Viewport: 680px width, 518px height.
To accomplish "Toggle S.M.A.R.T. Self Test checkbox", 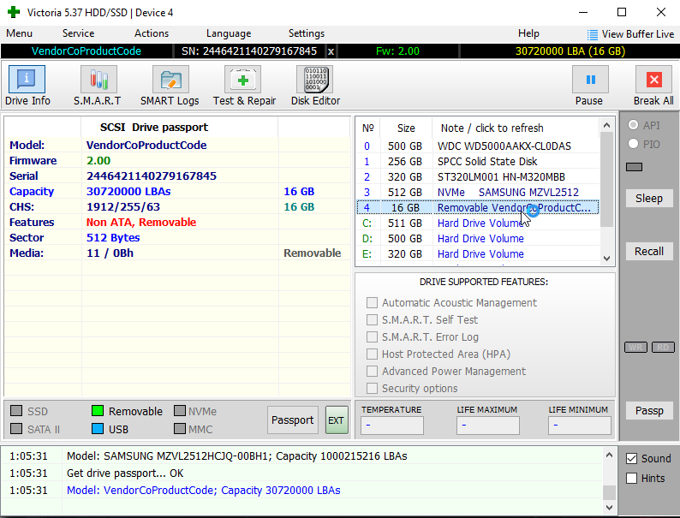I will [372, 320].
